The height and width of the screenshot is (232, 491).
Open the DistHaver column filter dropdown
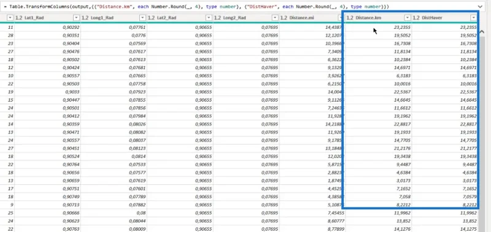pyautogui.click(x=473, y=18)
